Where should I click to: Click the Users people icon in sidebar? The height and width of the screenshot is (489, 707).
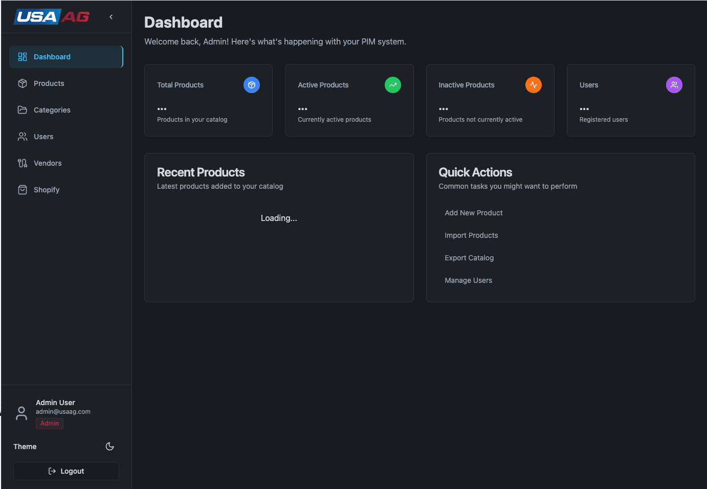(22, 136)
